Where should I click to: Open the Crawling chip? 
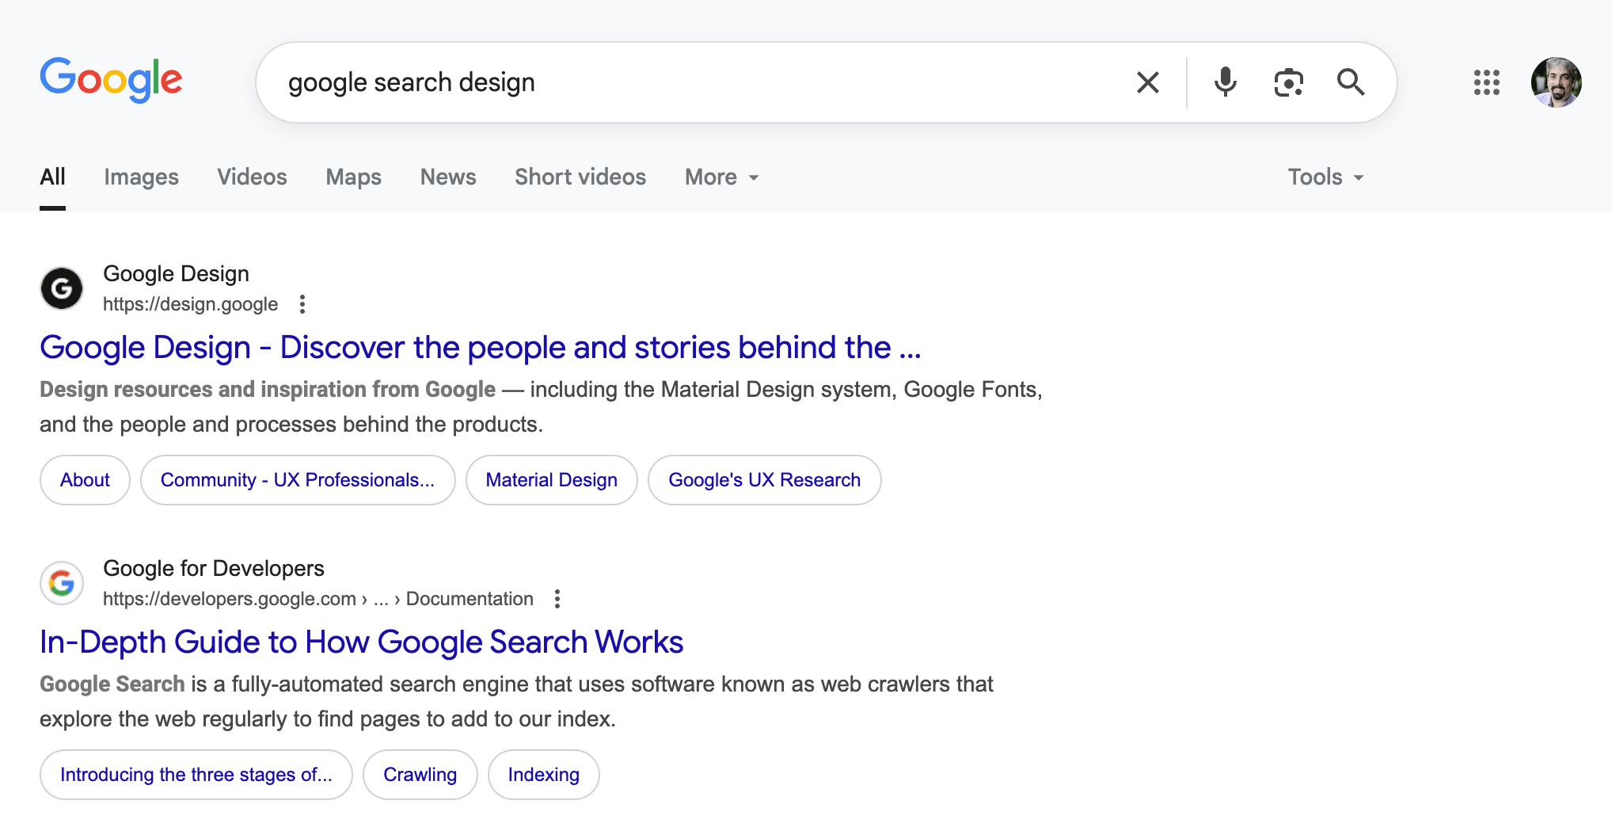pos(420,775)
